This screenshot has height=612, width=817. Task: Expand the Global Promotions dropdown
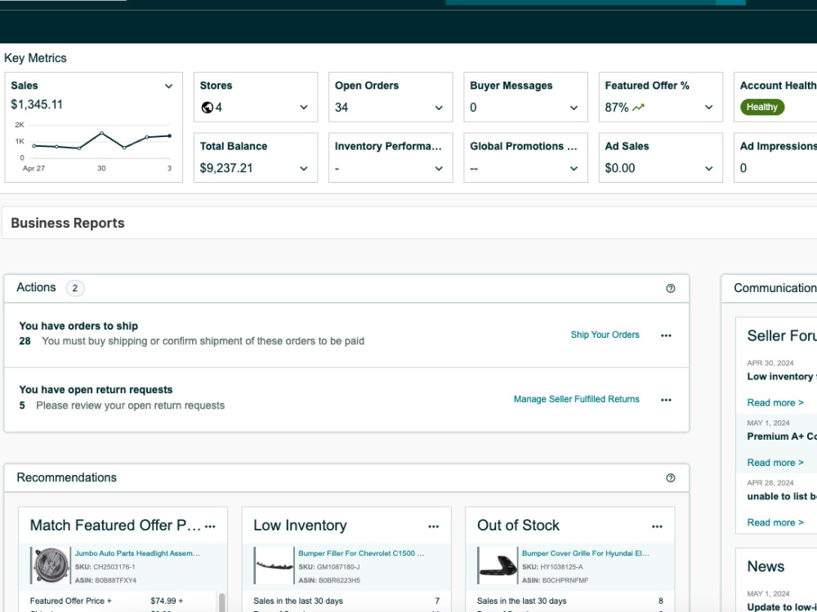[x=574, y=169]
